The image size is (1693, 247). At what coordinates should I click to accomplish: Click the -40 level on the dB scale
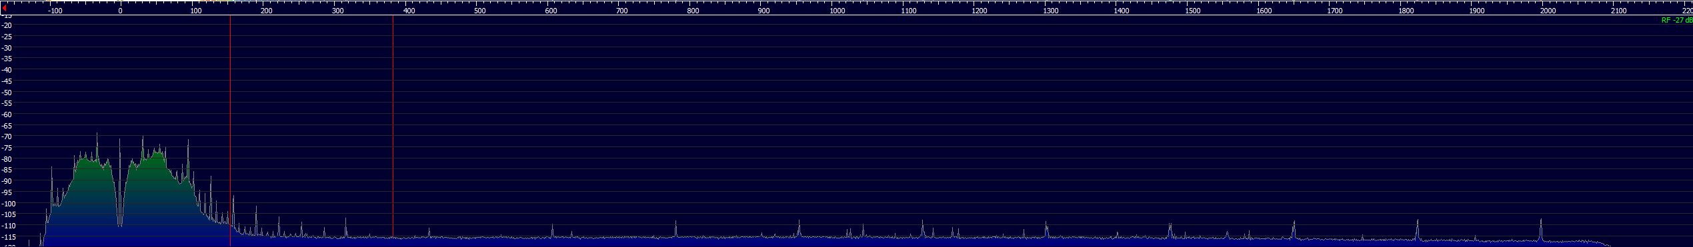click(7, 70)
